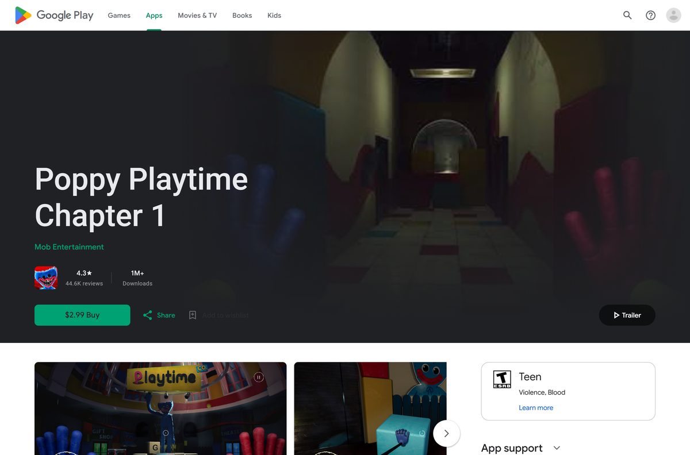Click the Poppy Playtime Chapter 1 title
690x455 pixels.
141,197
